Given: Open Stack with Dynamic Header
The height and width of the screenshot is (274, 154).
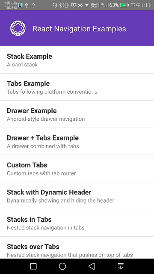Looking at the screenshot, I should [x=77, y=196].
